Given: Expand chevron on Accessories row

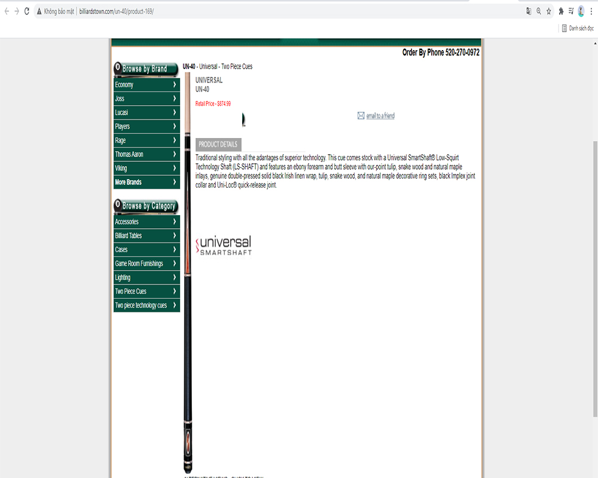Looking at the screenshot, I should (174, 222).
